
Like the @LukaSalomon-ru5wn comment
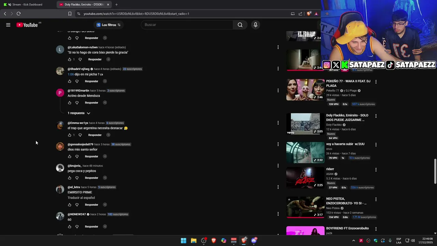pos(70,59)
